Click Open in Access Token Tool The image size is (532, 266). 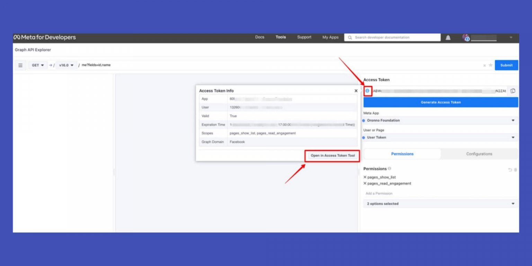point(332,156)
